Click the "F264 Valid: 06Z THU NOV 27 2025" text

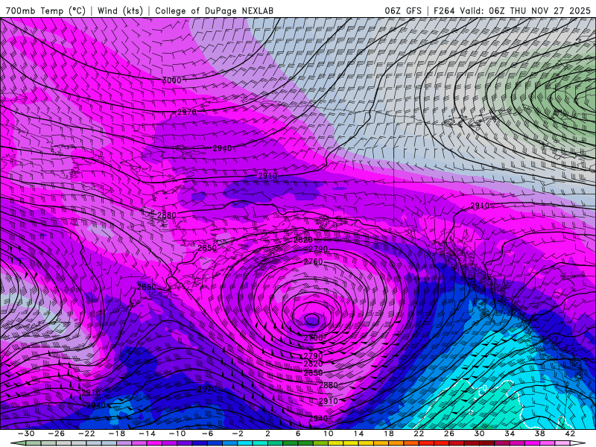pyautogui.click(x=512, y=10)
